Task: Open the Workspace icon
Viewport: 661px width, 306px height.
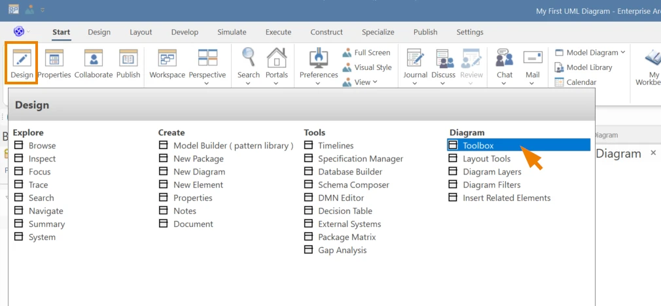Action: coord(168,58)
